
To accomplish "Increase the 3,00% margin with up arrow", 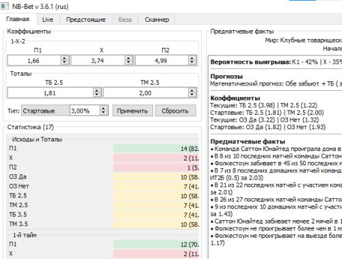I will [x=103, y=109].
